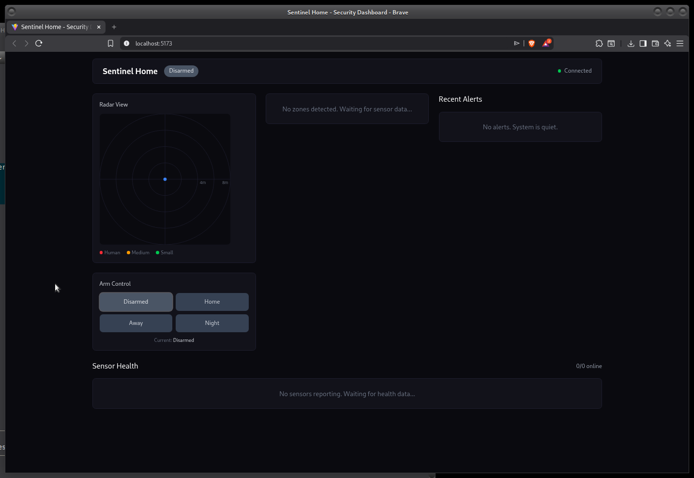Click the Brave Rewards triangle icon
This screenshot has height=478, width=694.
point(546,44)
